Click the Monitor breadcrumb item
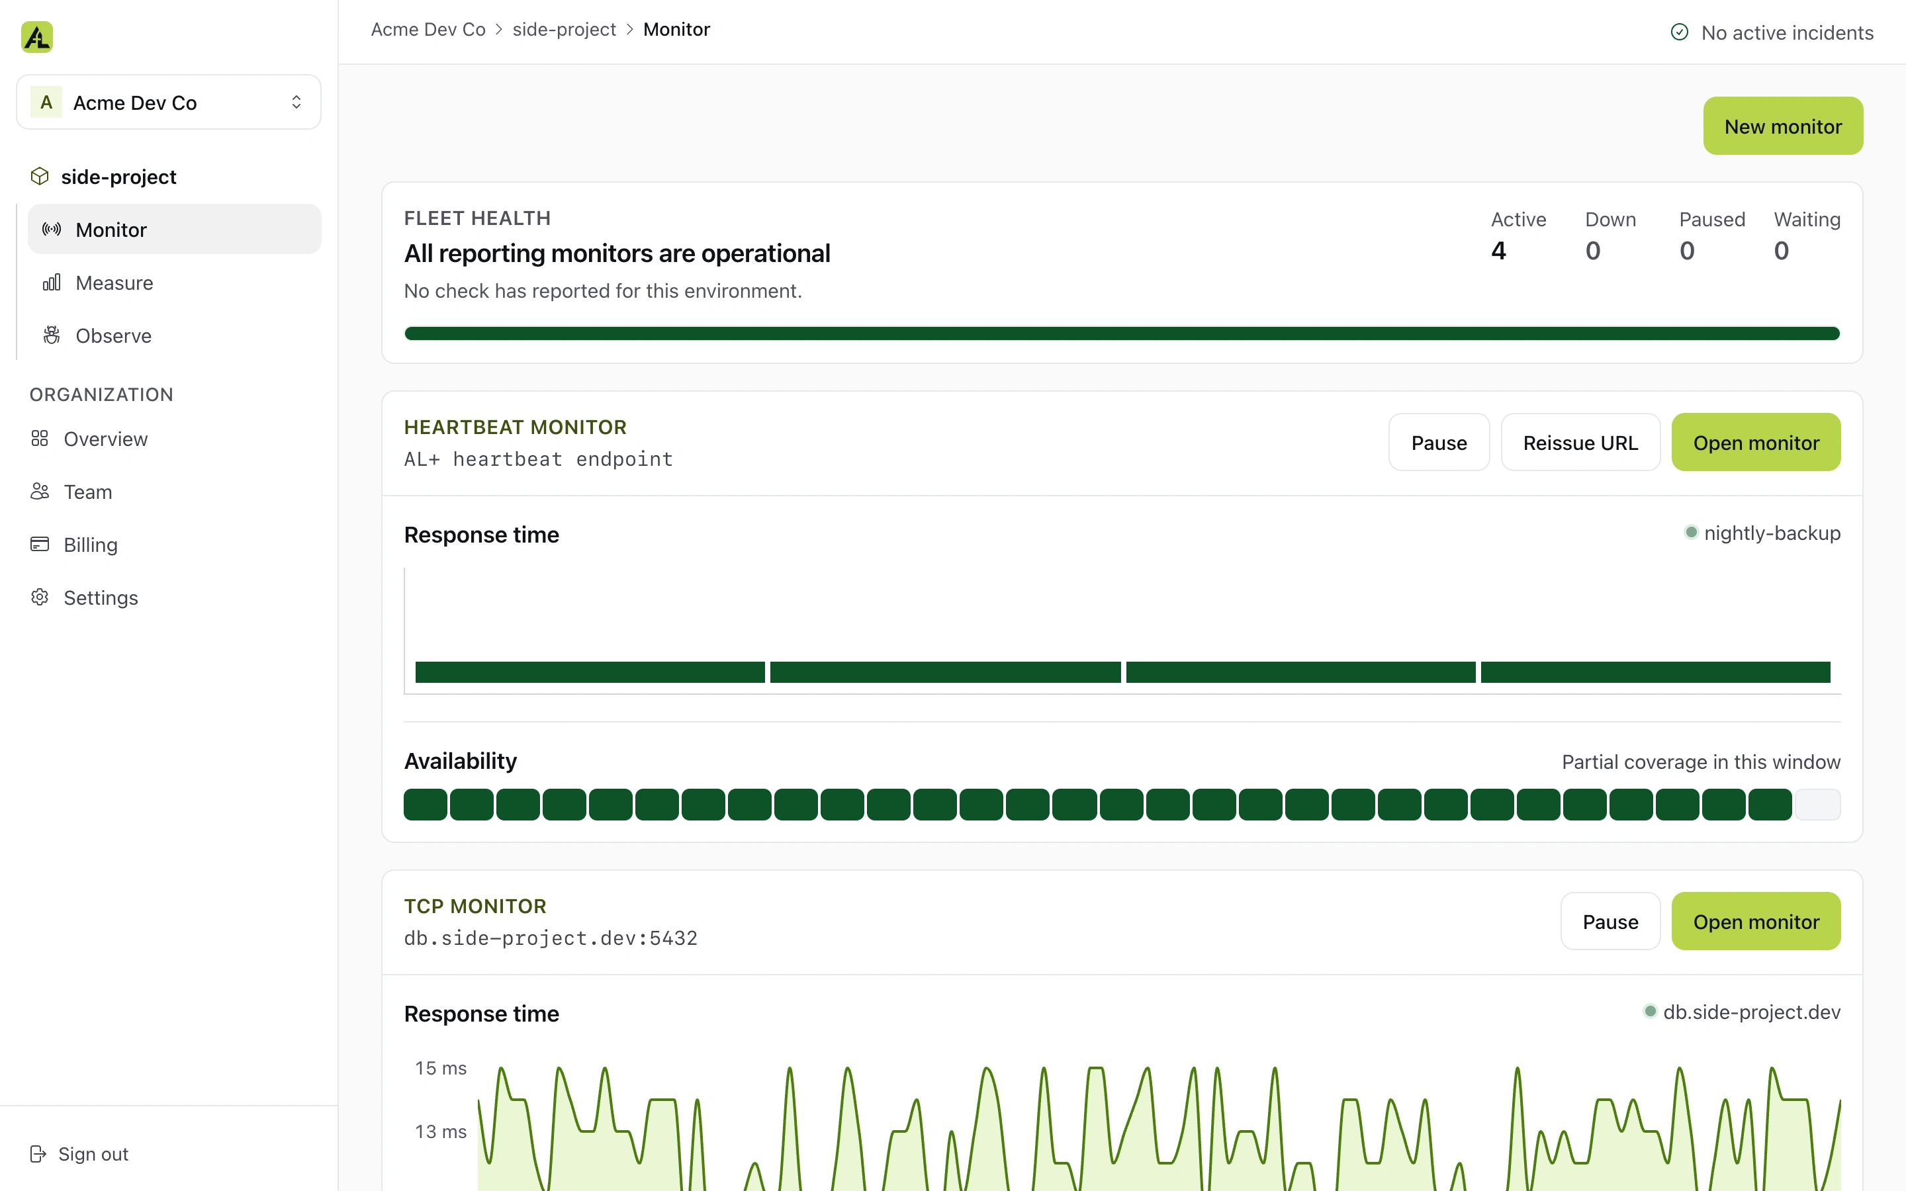Viewport: 1906px width, 1191px height. coord(676,30)
